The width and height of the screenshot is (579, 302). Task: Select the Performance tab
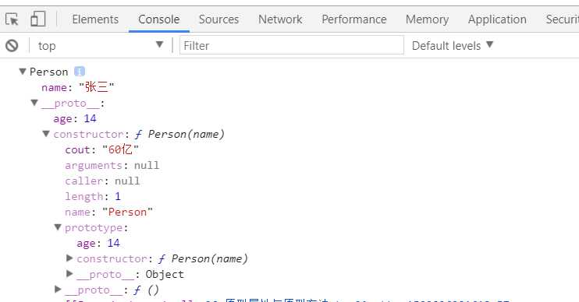pos(354,19)
